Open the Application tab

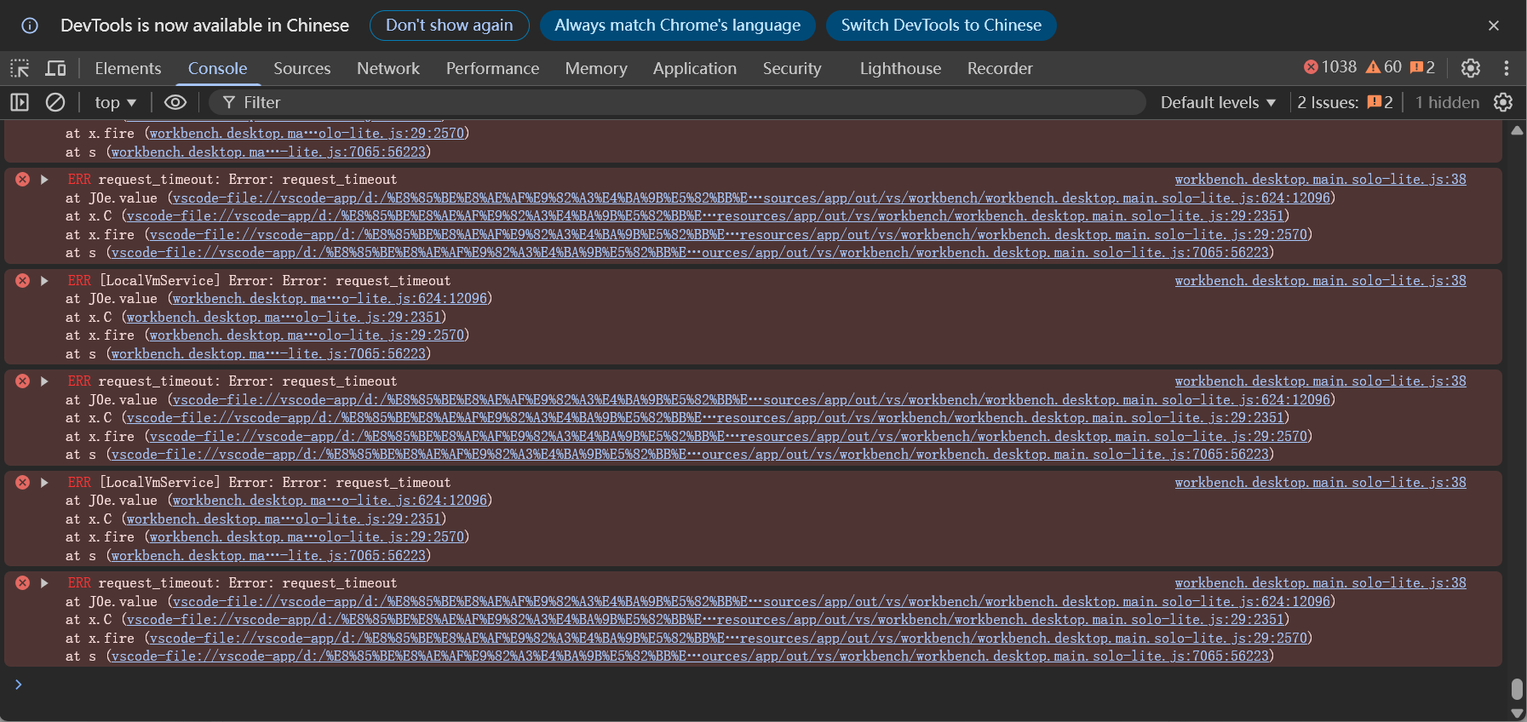tap(695, 68)
